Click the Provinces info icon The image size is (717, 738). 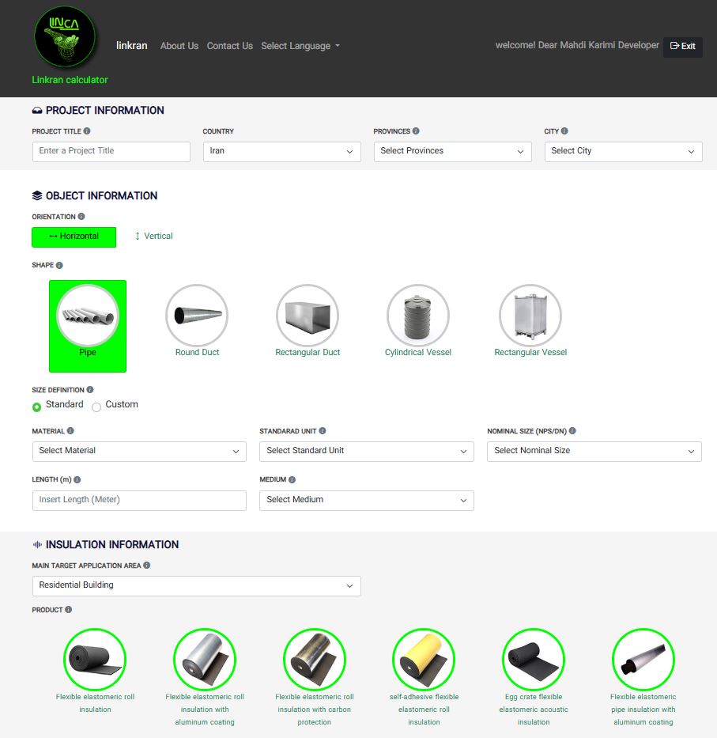tap(416, 131)
